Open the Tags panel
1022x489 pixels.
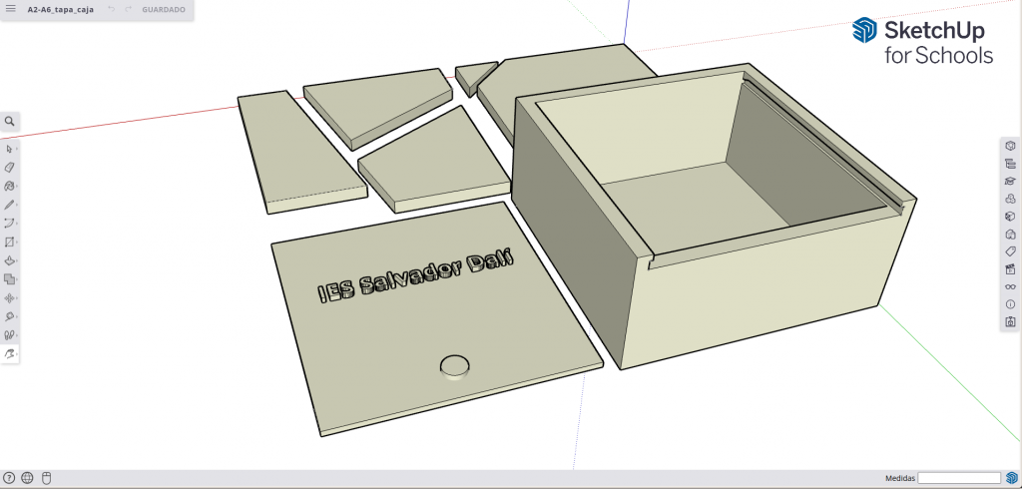click(1010, 251)
